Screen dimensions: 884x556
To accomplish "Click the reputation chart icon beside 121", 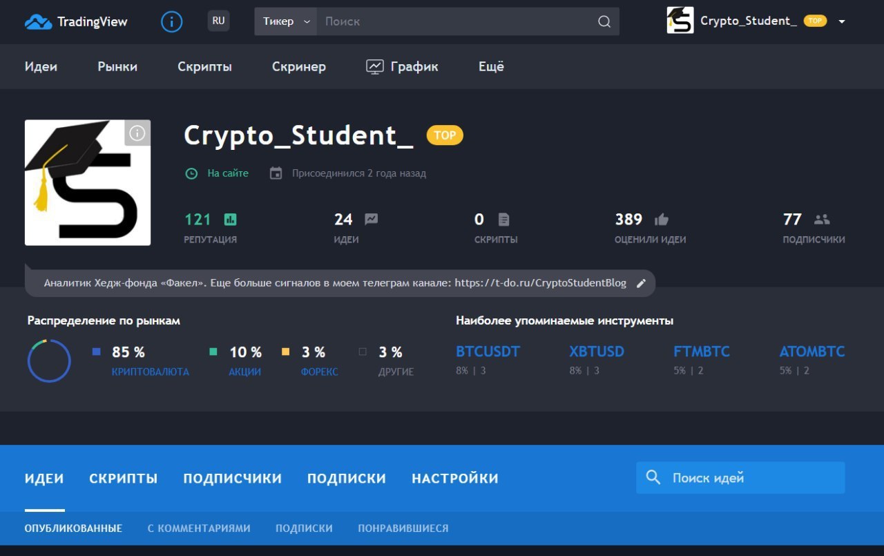I will [230, 220].
